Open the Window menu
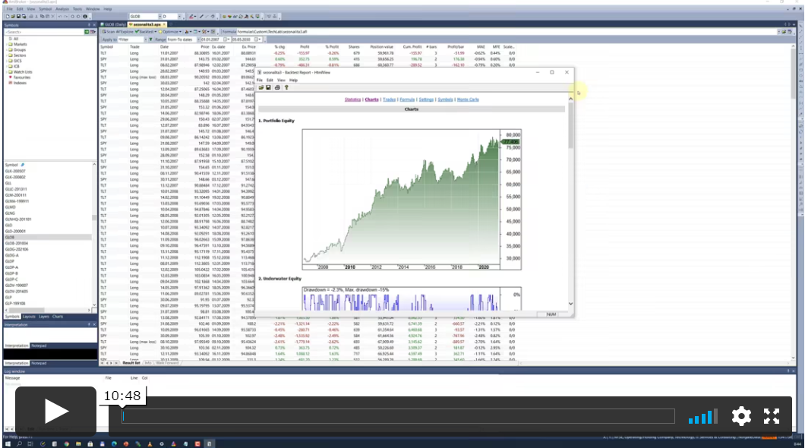This screenshot has height=448, width=805. [x=93, y=8]
